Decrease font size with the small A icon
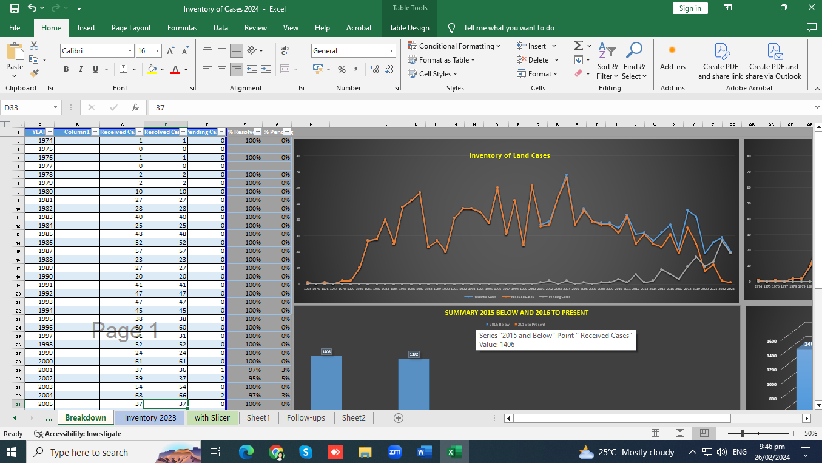Viewport: 822px width, 463px height. point(184,51)
